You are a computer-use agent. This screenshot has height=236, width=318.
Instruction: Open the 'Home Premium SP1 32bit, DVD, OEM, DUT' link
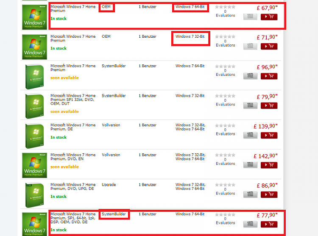[x=73, y=100]
